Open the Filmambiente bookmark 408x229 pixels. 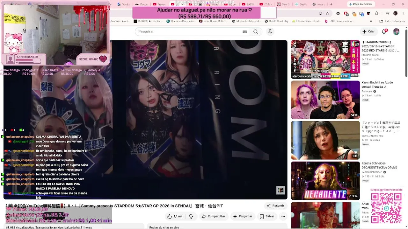pyautogui.click(x=306, y=21)
